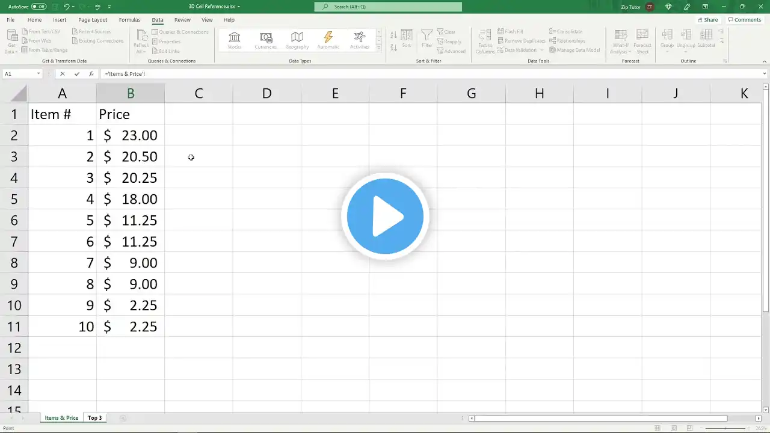Expand the Ungroup dropdown
This screenshot has width=770, height=433.
[x=686, y=52]
